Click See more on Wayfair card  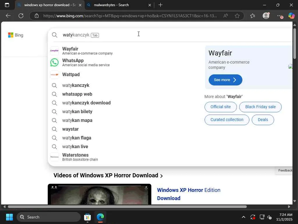click(x=226, y=80)
